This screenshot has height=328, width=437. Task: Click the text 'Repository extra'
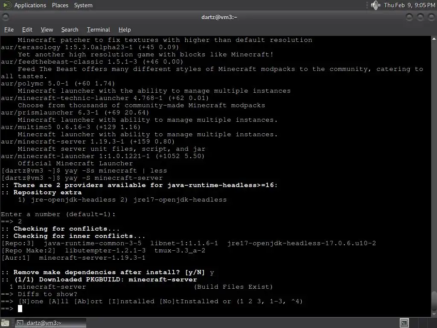[47, 193]
